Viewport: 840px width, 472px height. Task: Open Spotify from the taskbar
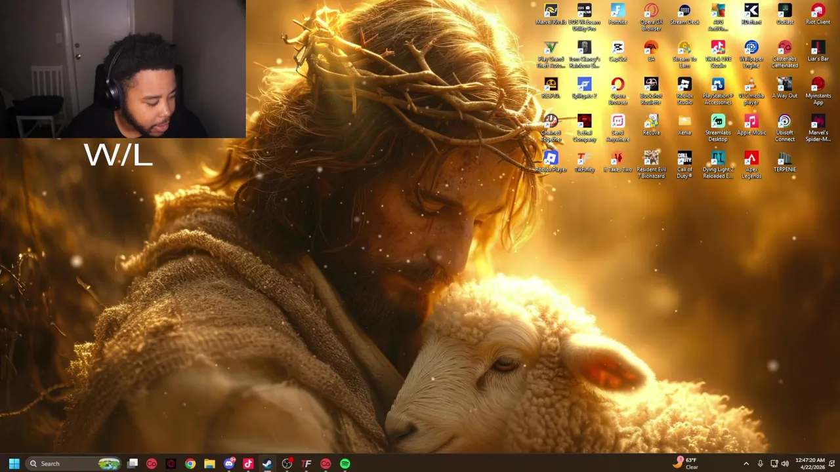[345, 463]
